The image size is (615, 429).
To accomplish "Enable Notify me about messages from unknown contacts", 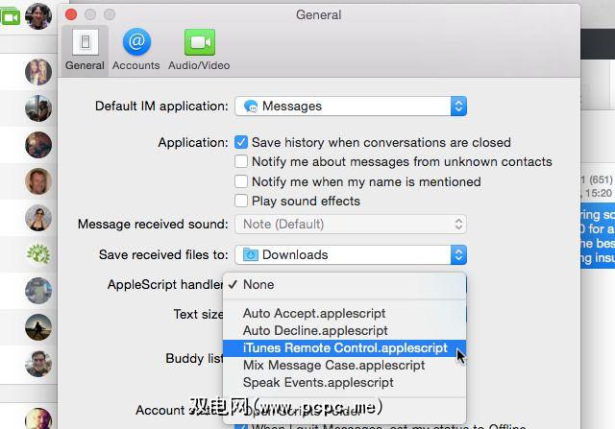I will click(241, 161).
